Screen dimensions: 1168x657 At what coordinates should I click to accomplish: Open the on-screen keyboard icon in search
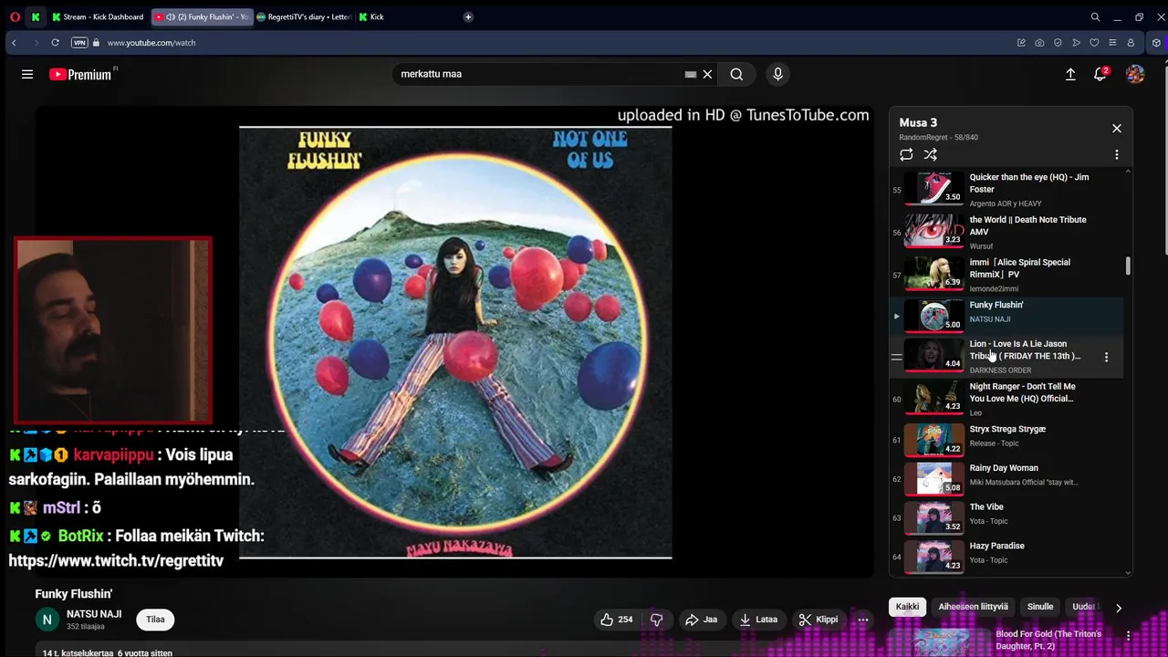(x=691, y=75)
